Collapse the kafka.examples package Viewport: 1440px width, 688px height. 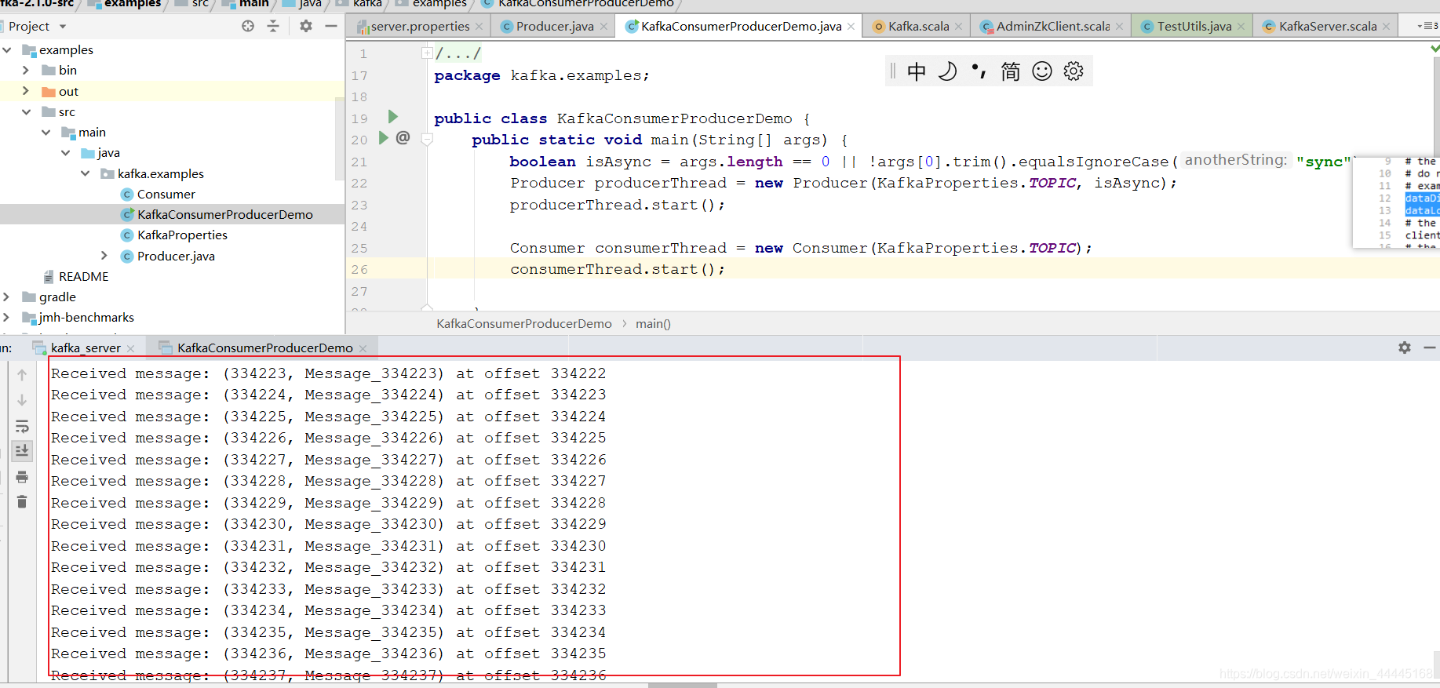point(86,173)
